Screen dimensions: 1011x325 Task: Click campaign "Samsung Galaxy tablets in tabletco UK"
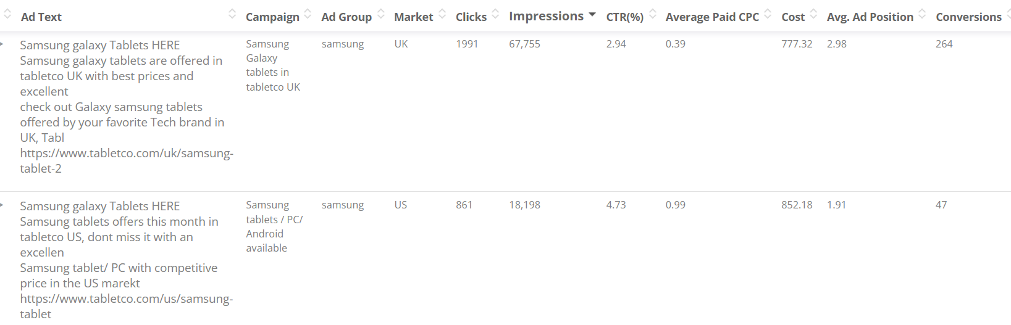[x=272, y=65]
